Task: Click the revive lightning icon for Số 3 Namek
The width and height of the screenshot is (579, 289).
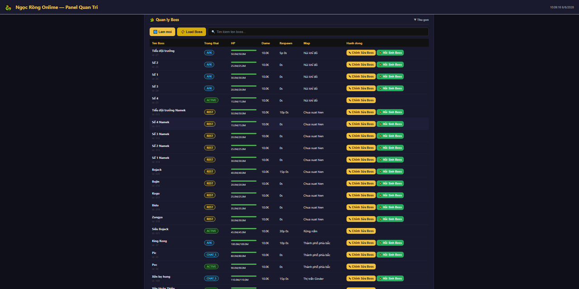Action: 380,136
